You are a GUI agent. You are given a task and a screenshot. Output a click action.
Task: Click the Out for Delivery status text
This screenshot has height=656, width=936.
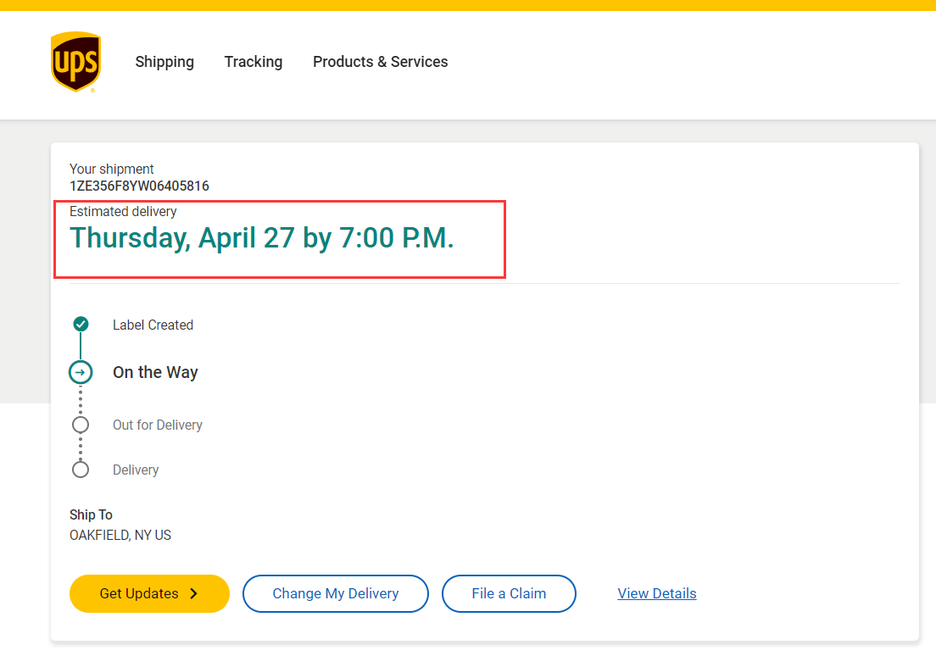158,425
